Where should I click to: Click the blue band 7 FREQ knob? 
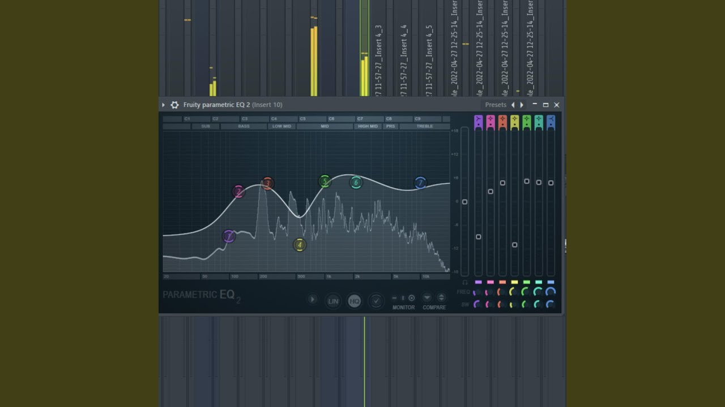pyautogui.click(x=550, y=292)
